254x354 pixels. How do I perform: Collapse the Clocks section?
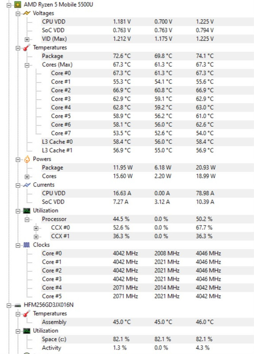pyautogui.click(x=18, y=245)
